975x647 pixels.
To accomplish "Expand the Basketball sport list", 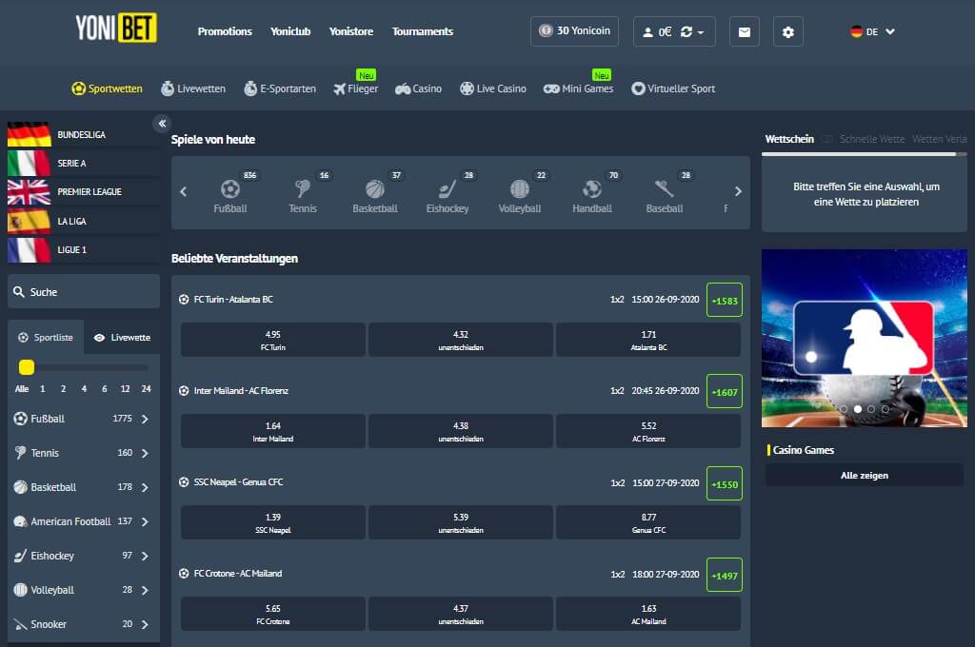I will point(145,487).
